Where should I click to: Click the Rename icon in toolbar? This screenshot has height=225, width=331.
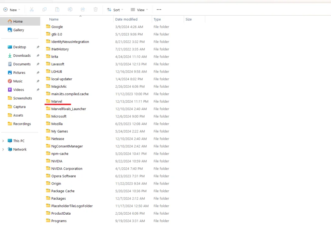70,9
